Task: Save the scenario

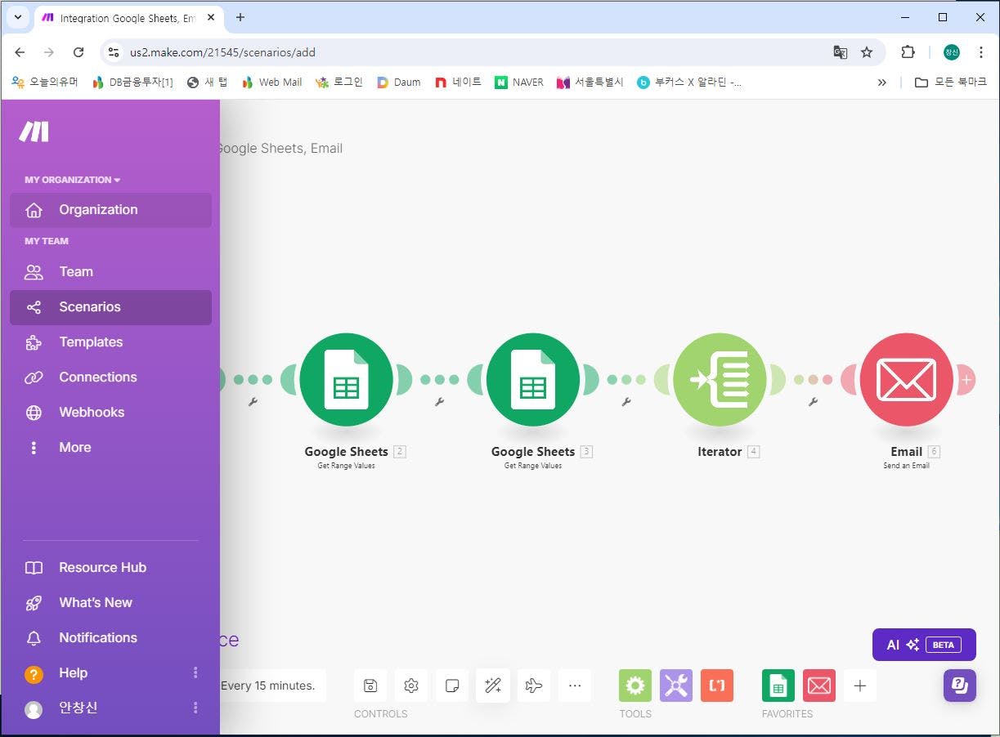Action: (x=370, y=686)
